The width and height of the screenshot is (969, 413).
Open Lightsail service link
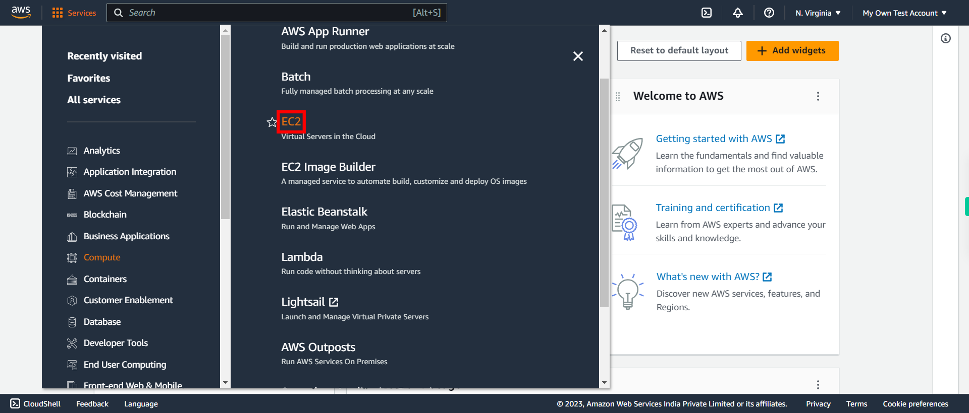pyautogui.click(x=303, y=302)
